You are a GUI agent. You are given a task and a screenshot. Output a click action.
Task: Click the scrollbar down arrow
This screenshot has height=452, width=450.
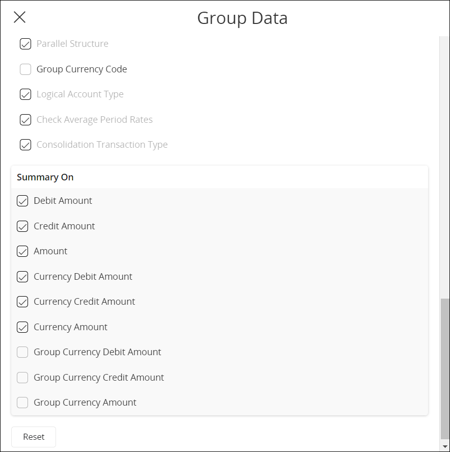coord(444,446)
